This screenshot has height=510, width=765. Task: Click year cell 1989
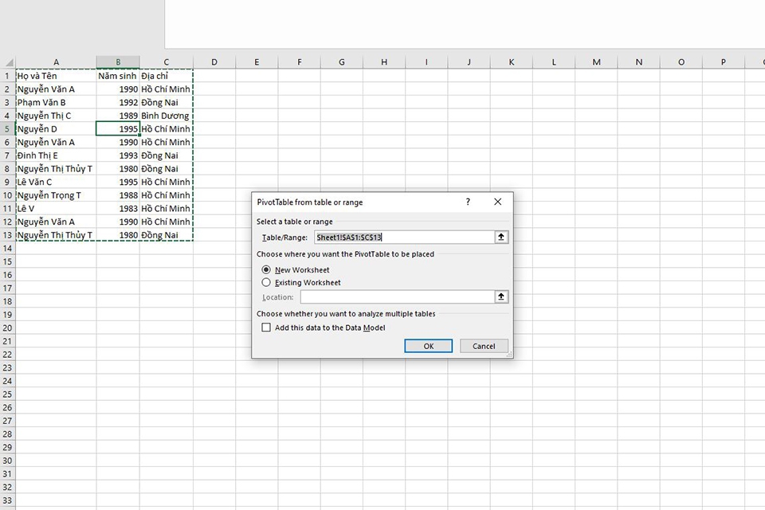coord(118,116)
